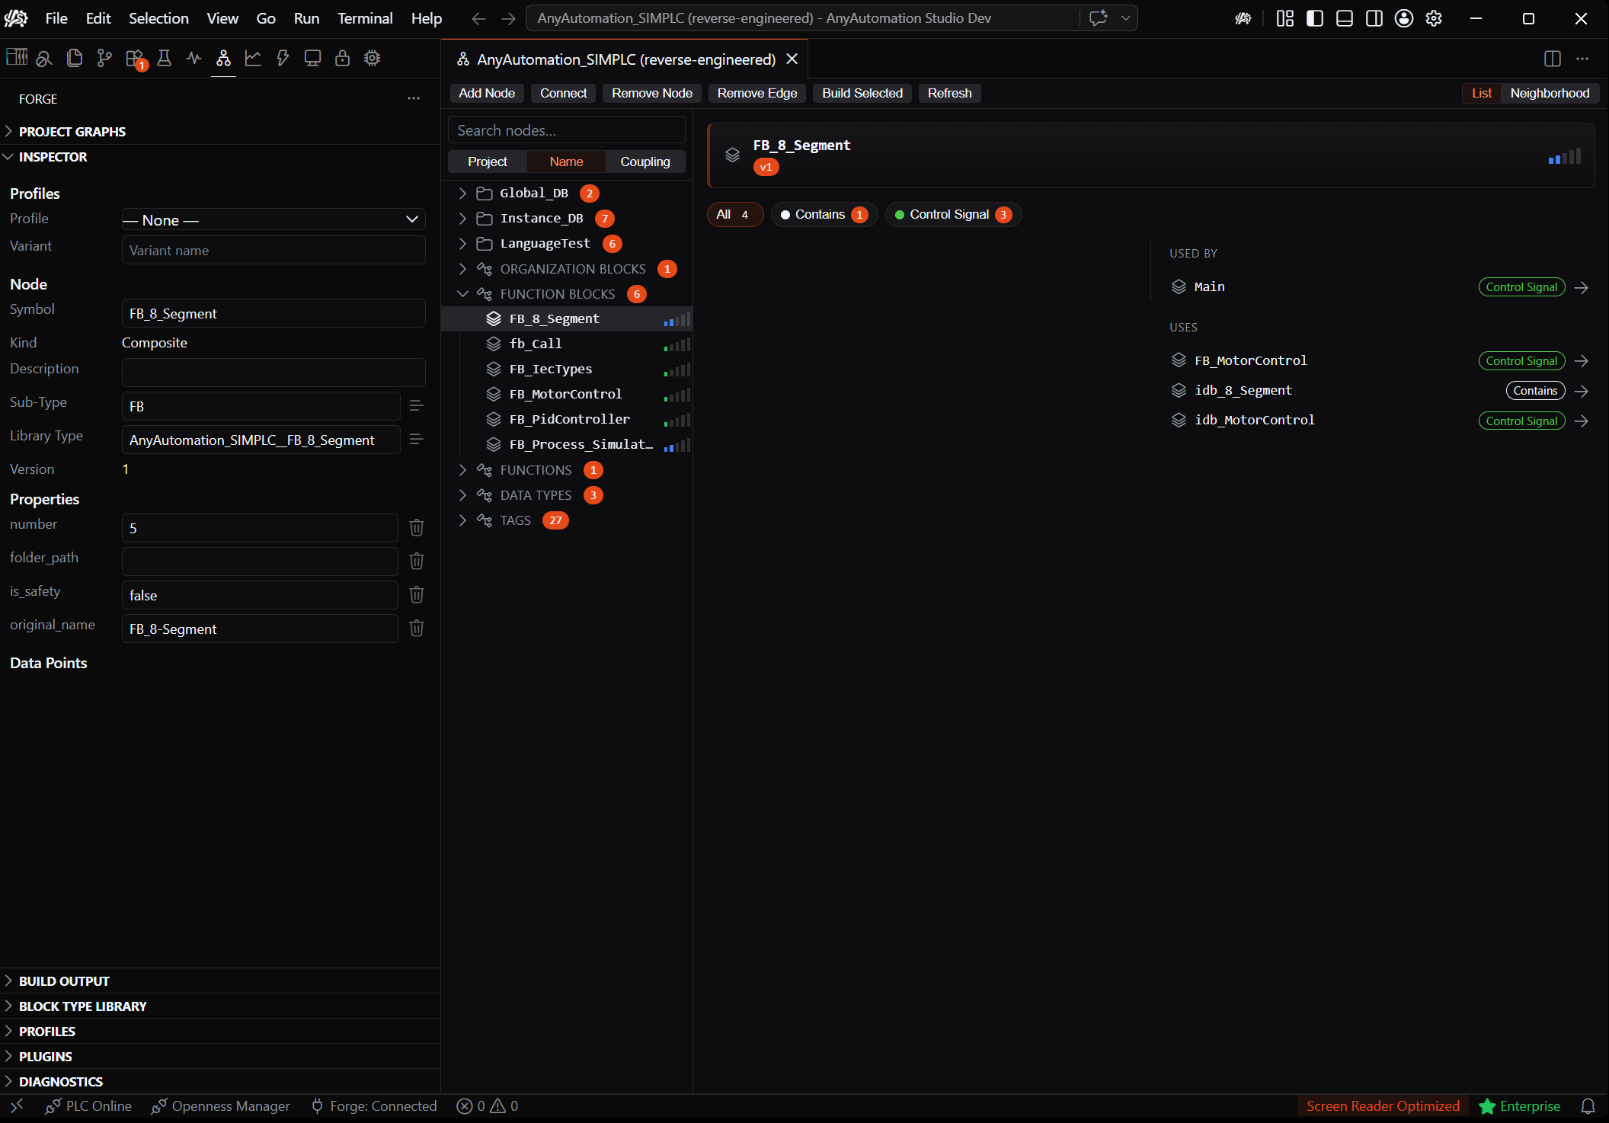Open the source control branch icon
This screenshot has width=1609, height=1123.
point(104,58)
